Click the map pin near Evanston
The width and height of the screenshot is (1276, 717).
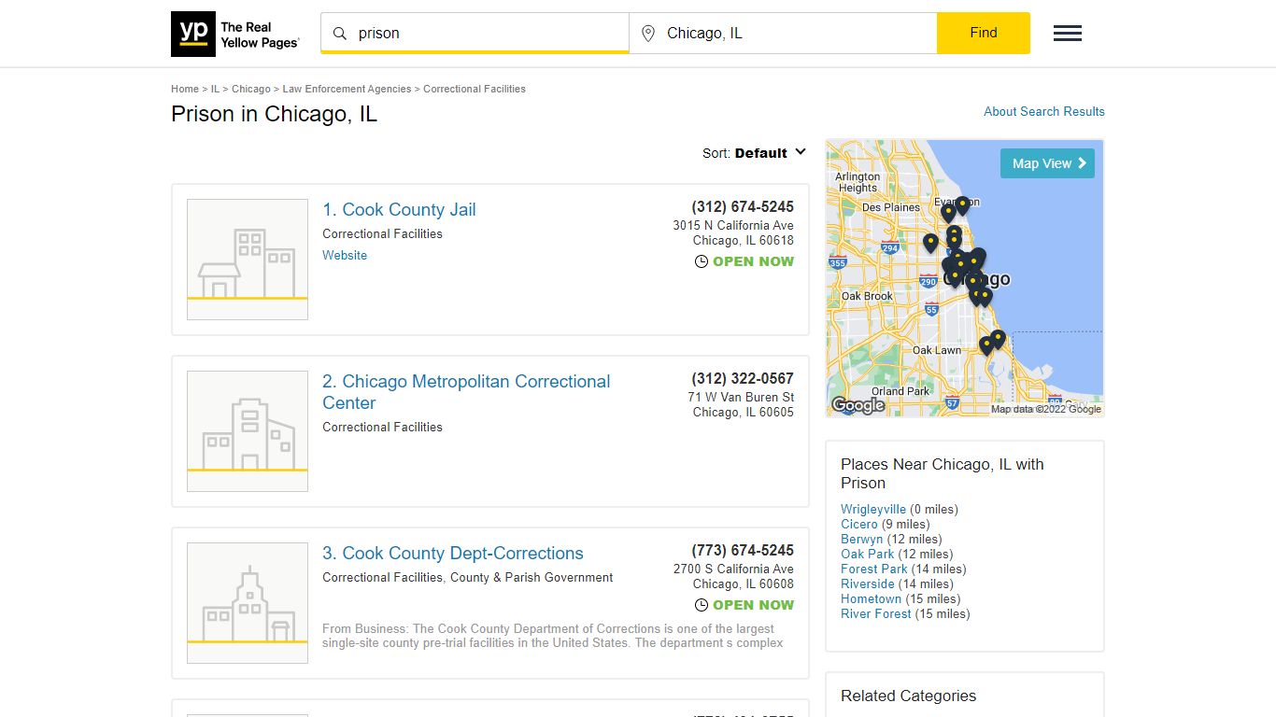click(x=962, y=204)
